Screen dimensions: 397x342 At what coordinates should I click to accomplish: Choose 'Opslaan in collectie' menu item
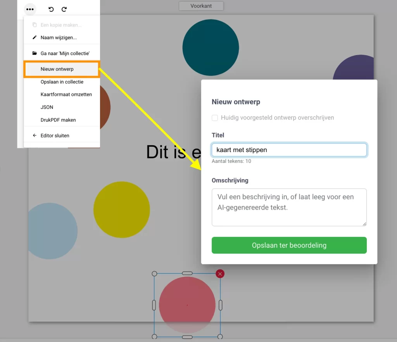pos(62,82)
